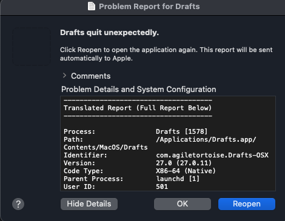
Task: Select the User ID value '501'
Action: point(162,186)
